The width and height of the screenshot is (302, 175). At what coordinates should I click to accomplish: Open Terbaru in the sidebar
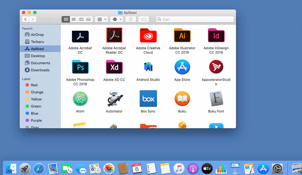(40, 42)
